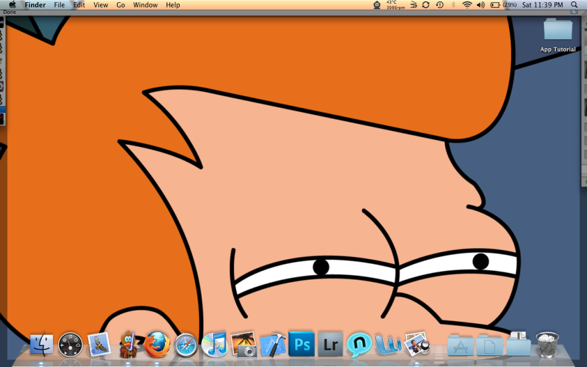587x367 pixels.
Task: Open the Help menu
Action: [173, 5]
